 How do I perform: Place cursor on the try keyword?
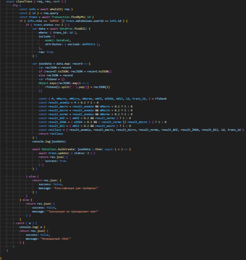click(x=15, y=5)
